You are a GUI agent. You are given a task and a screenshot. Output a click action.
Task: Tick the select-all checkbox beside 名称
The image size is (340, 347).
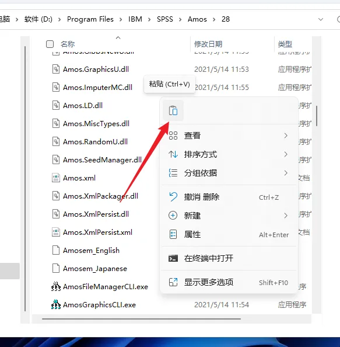(x=50, y=44)
